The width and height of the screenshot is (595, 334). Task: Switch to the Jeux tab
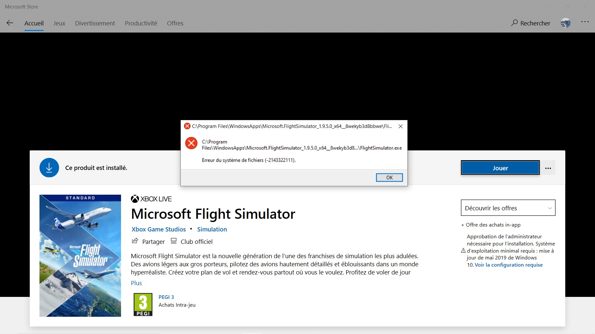[59, 23]
